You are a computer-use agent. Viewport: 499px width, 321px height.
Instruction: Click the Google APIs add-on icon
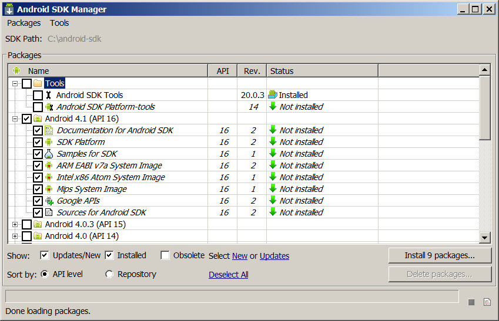point(49,201)
